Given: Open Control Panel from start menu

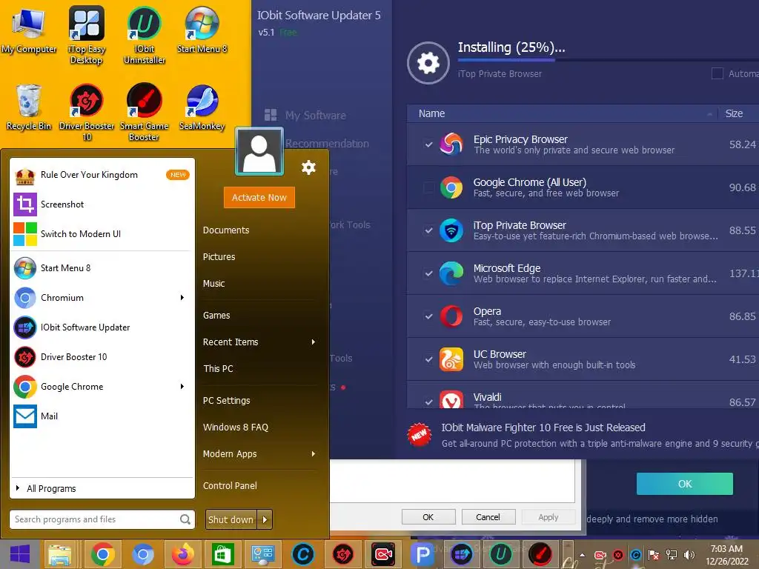Looking at the screenshot, I should (230, 486).
